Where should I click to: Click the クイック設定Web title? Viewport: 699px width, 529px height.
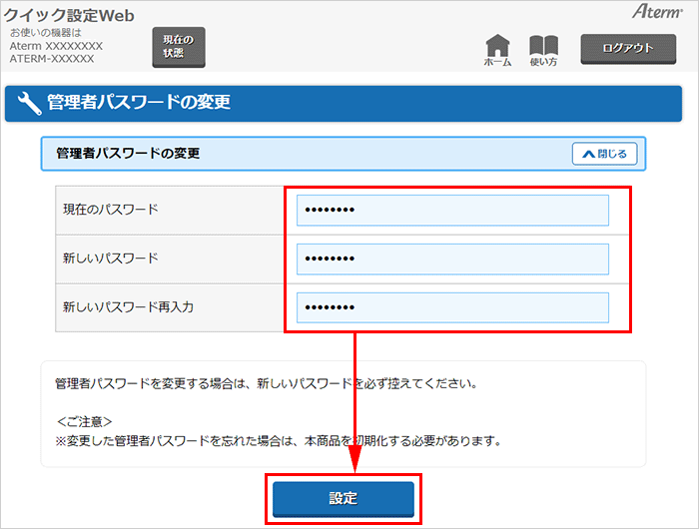pyautogui.click(x=69, y=15)
